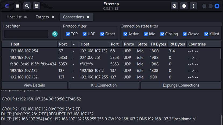Toggle the Other protocol filter
This screenshot has width=223, height=125.
click(102, 34)
